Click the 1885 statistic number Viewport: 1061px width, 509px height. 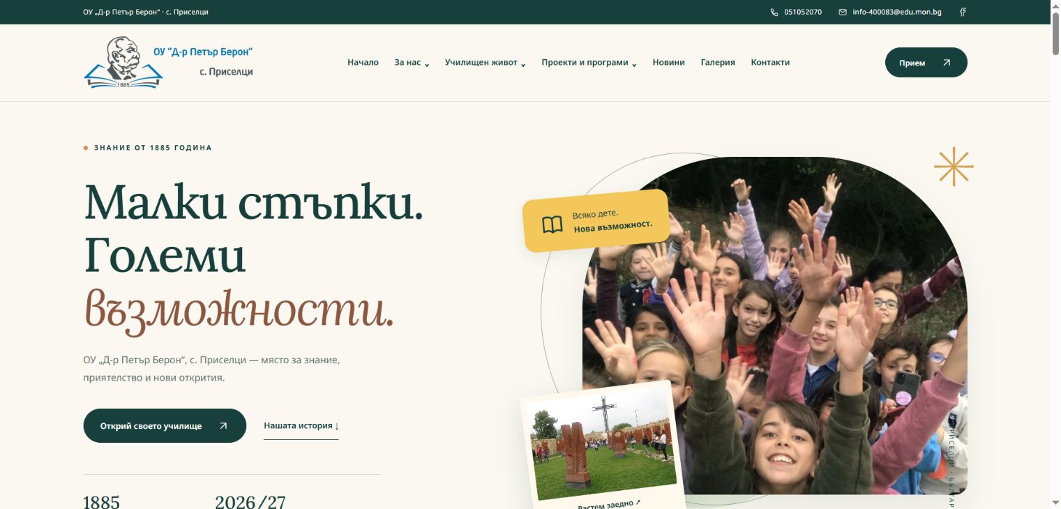[x=102, y=502]
